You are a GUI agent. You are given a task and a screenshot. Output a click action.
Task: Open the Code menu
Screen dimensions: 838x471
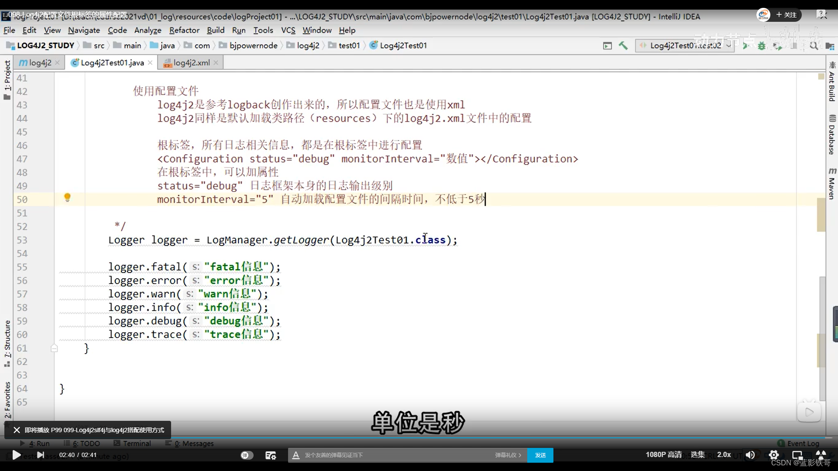click(x=117, y=30)
